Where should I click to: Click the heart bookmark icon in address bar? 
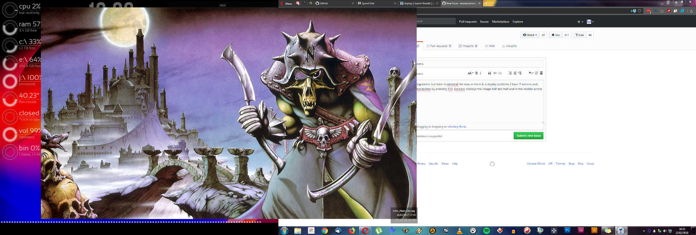pos(639,11)
